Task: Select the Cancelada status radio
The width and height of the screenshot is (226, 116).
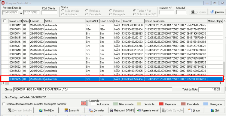Action: pos(87,14)
